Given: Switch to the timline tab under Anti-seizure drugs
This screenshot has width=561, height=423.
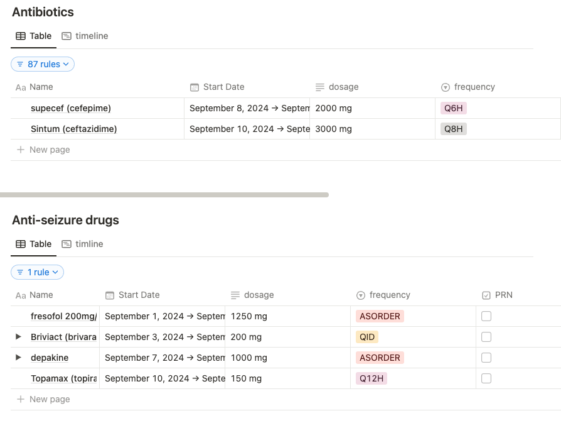Looking at the screenshot, I should [82, 244].
